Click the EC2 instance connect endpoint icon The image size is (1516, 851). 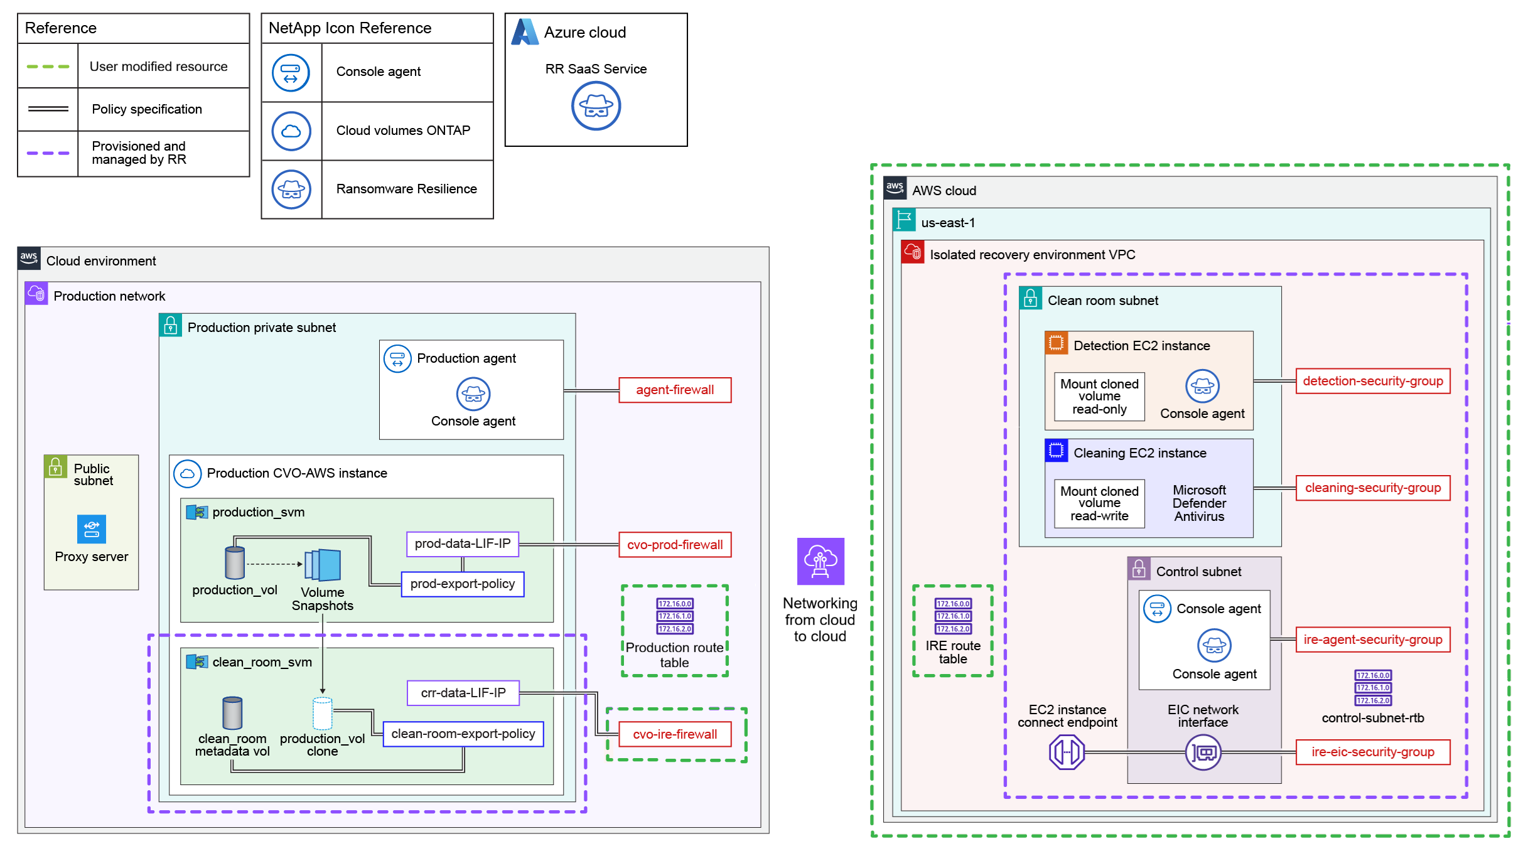(1067, 752)
